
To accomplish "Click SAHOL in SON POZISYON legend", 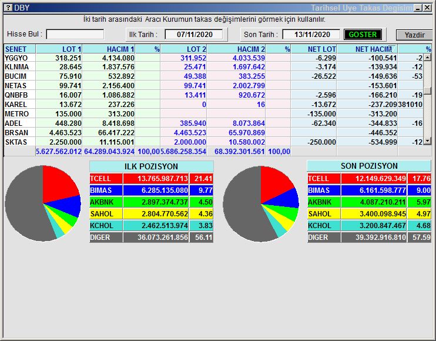I will click(x=324, y=214).
